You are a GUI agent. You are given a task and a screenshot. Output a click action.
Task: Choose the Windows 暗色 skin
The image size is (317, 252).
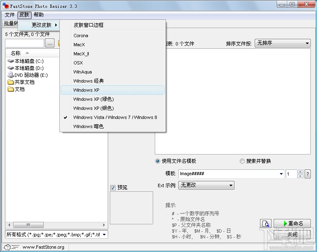click(113, 126)
